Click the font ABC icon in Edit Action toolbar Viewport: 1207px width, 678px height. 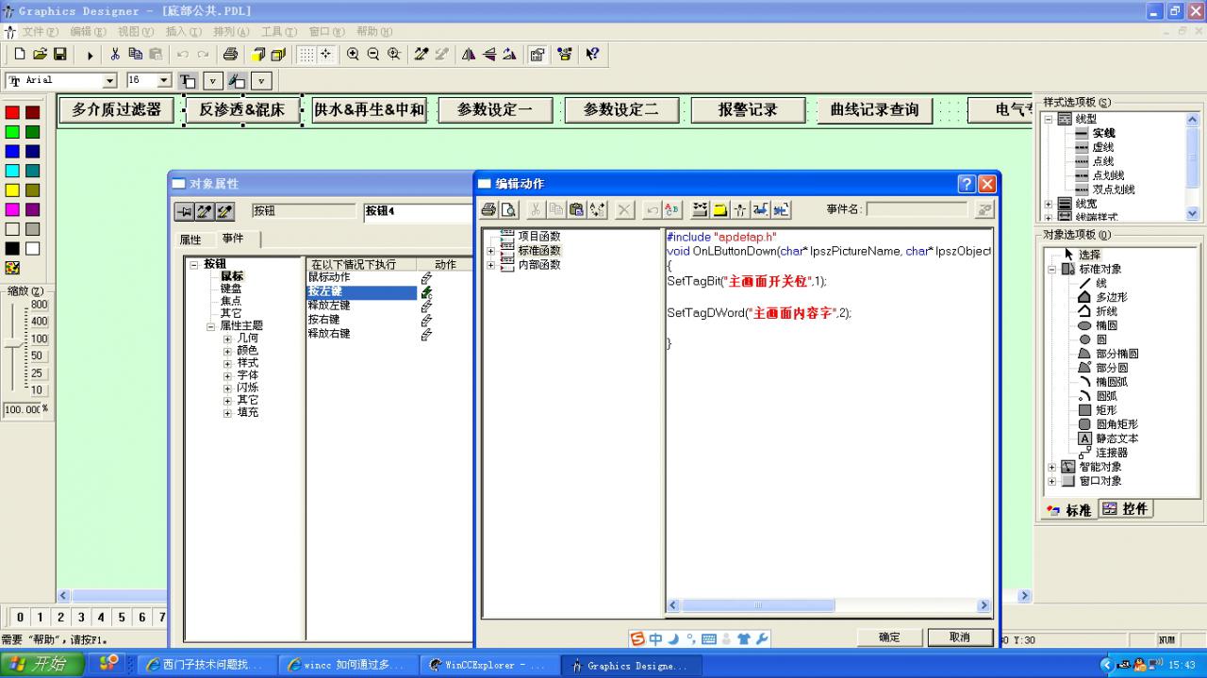click(672, 209)
